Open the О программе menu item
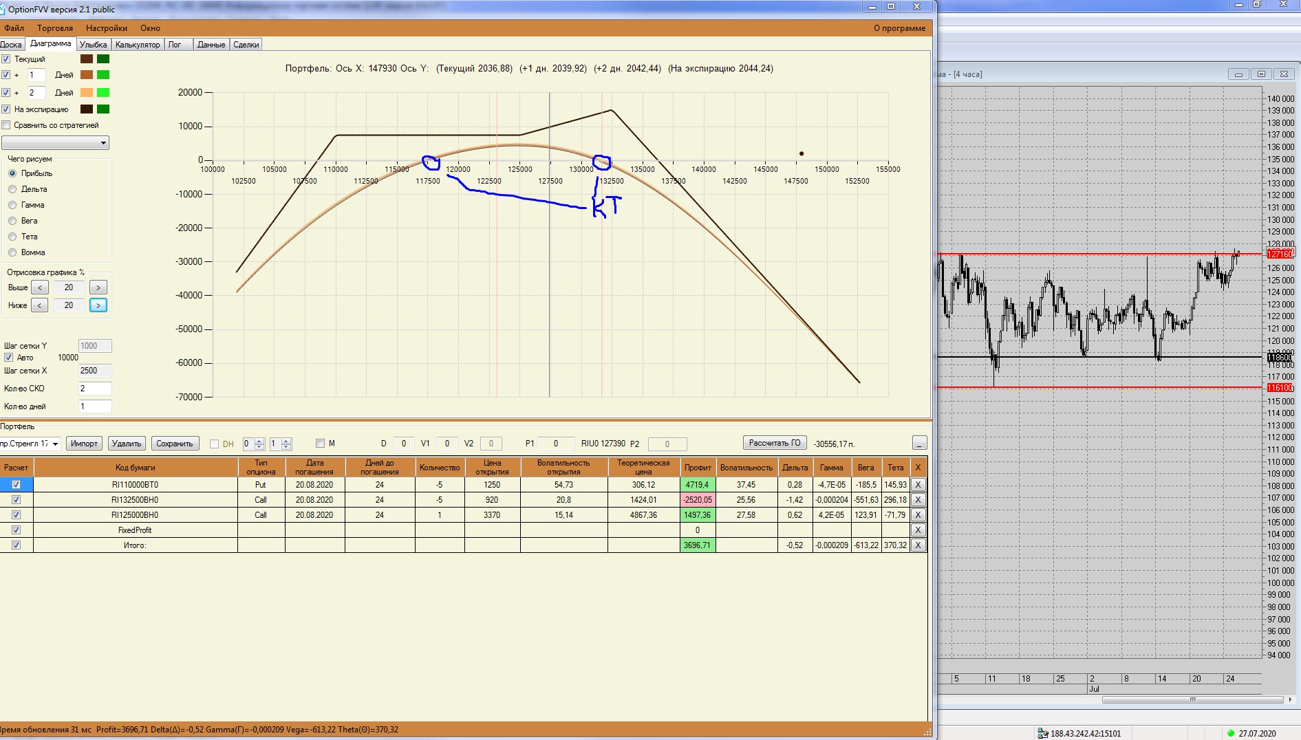This screenshot has width=1301, height=740. (x=899, y=28)
